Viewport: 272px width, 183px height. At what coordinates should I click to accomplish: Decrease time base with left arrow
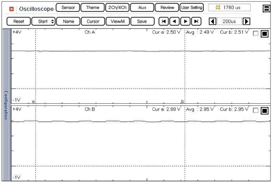213,21
